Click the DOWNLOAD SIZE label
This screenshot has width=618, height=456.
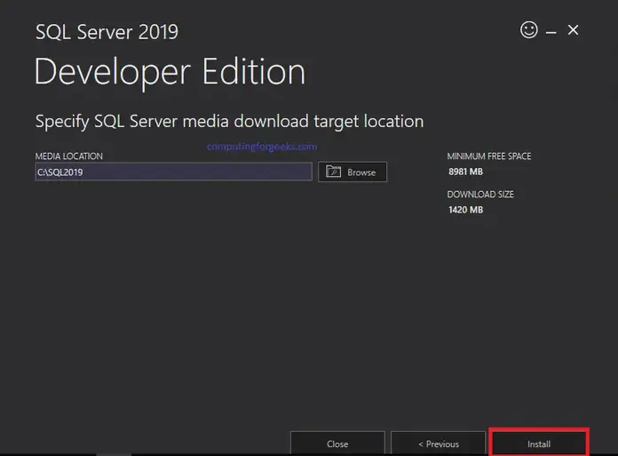tap(480, 194)
